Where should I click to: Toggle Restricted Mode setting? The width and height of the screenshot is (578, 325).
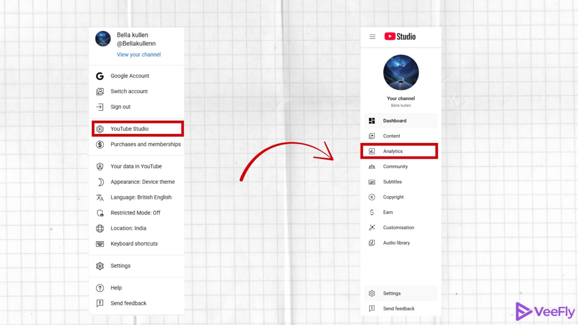pos(135,213)
